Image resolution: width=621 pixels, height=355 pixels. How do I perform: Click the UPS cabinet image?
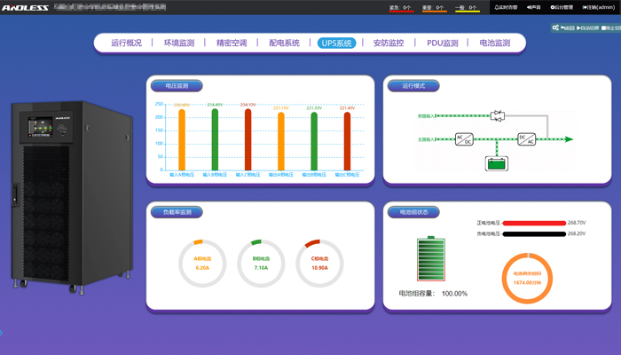[59, 197]
